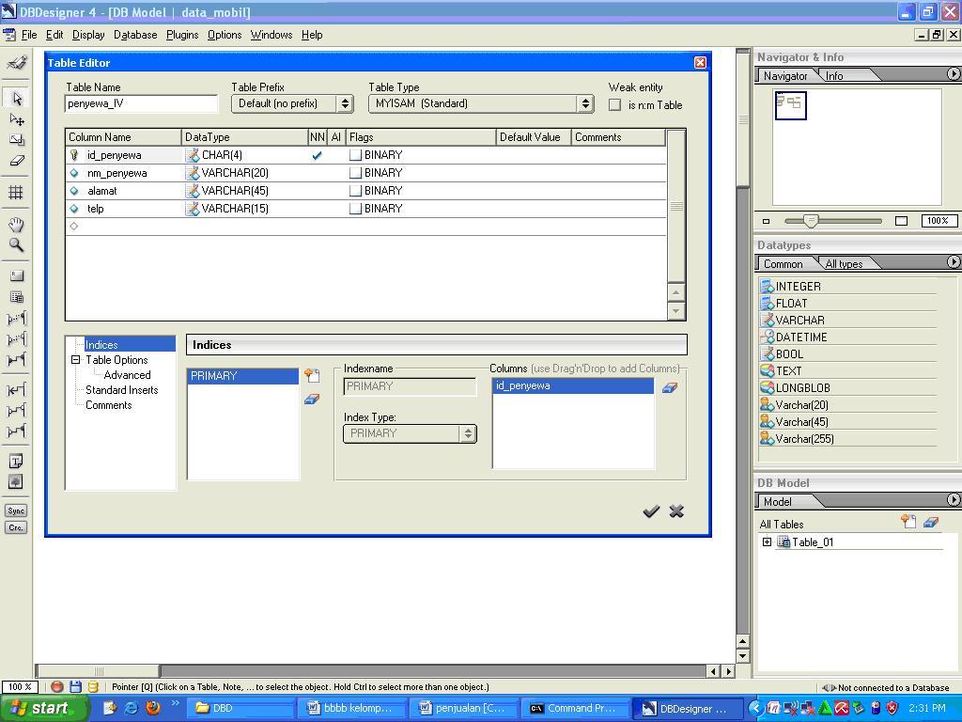Image resolution: width=962 pixels, height=722 pixels.
Task: Toggle BINARY flag for id_penyewa
Action: pyautogui.click(x=355, y=155)
